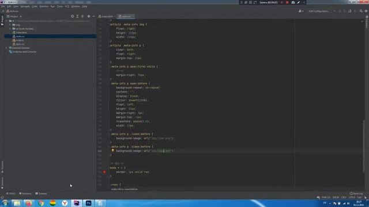This screenshot has width=369, height=207.
Task: Click the language indicator in system tray
Action: pyautogui.click(x=325, y=203)
